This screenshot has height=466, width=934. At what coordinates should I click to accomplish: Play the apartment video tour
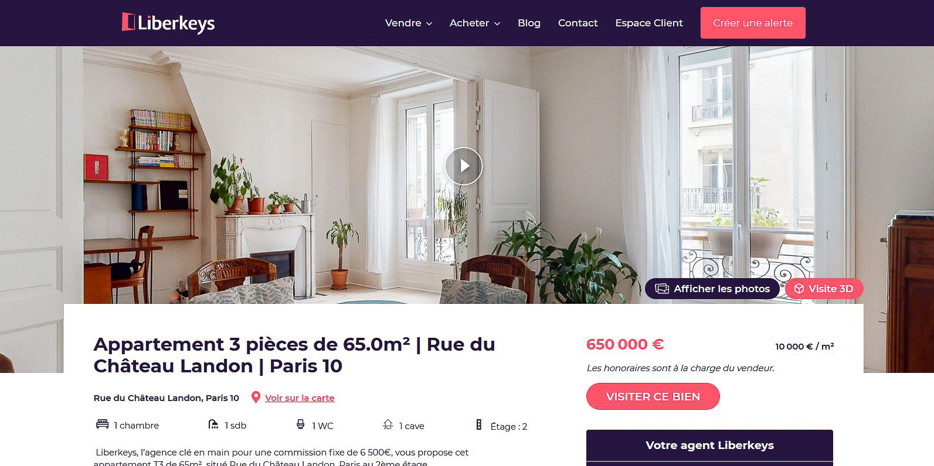[463, 166]
